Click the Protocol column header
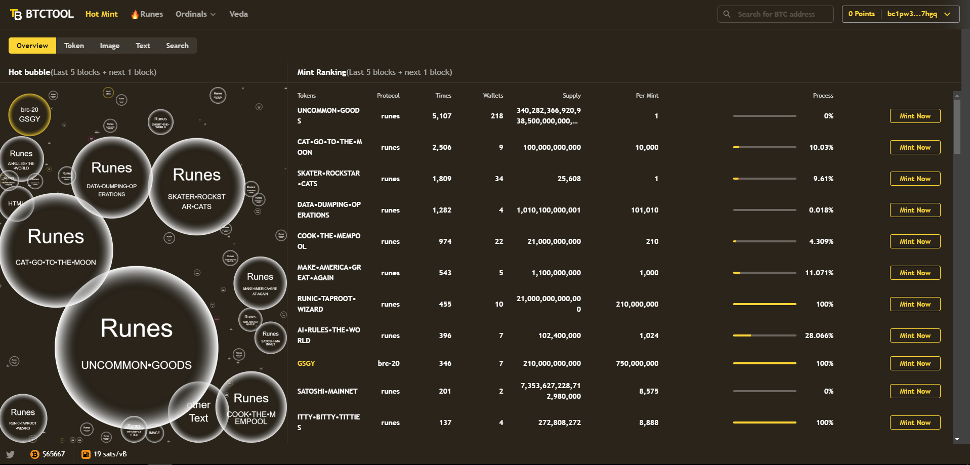The width and height of the screenshot is (970, 465). pos(388,96)
